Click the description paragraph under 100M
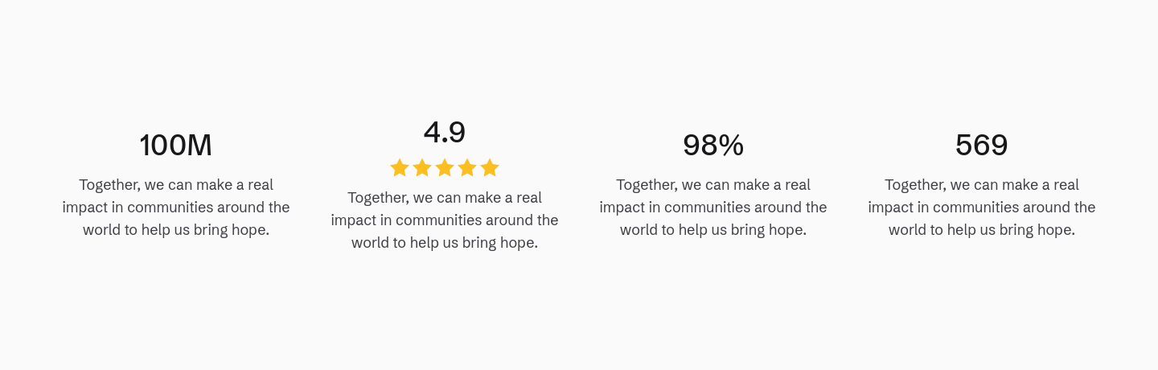1158x370 pixels. (176, 208)
